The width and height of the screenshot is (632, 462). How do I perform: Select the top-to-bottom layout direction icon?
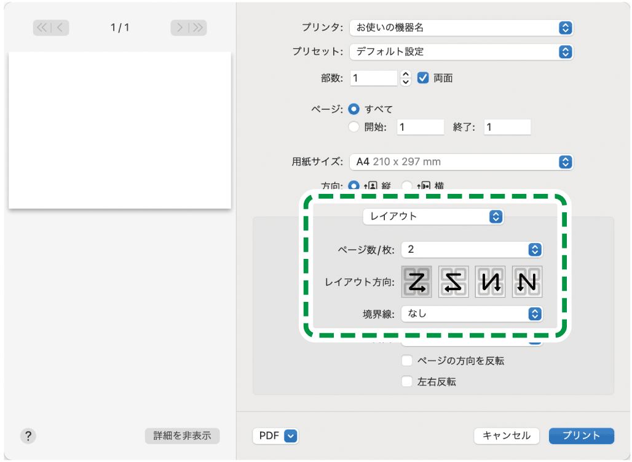pos(490,282)
